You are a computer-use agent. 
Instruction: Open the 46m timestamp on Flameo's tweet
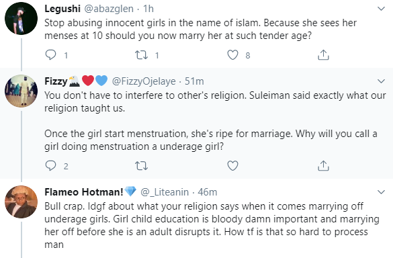tap(208, 192)
